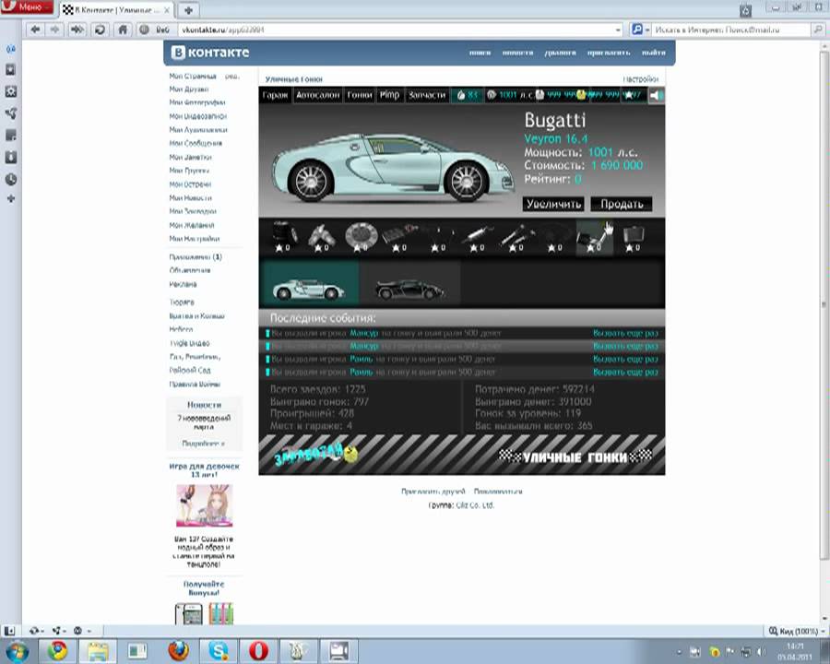830x664 pixels.
Task: Open the bookmarks panel in Opera sidebar
Action: point(10,70)
